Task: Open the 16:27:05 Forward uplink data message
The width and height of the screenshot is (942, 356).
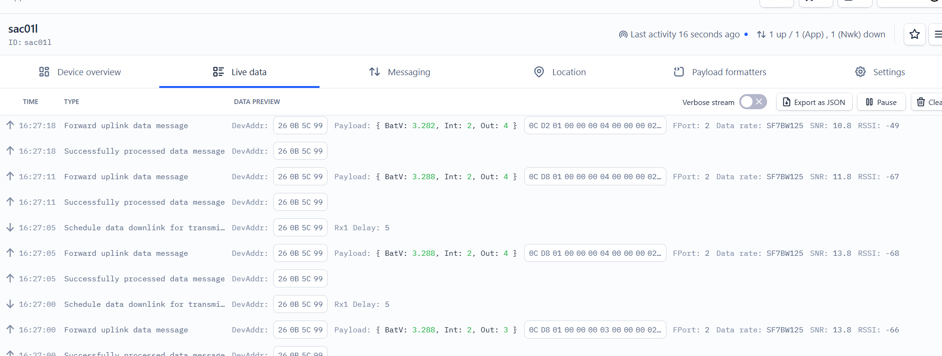Action: (x=471, y=253)
